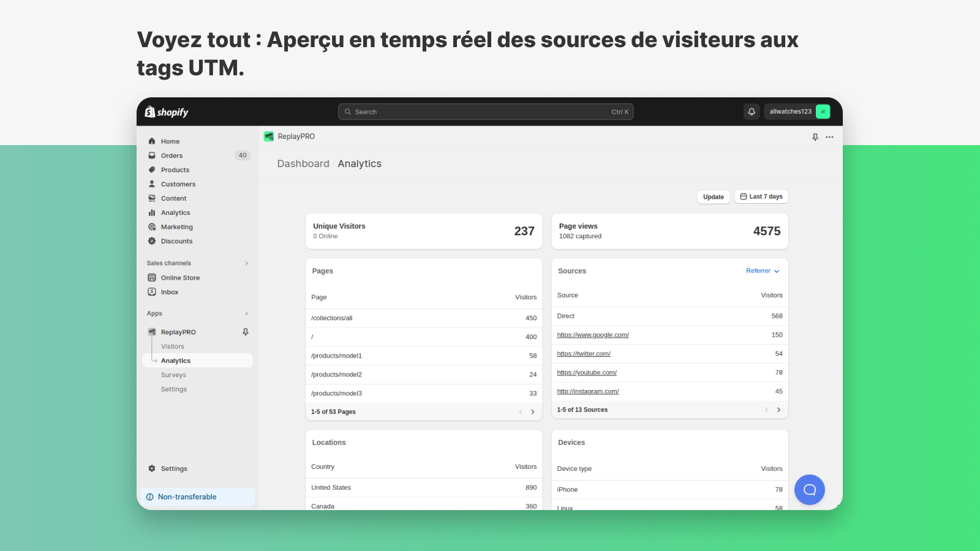980x551 pixels.
Task: Expand the Apps section
Action: click(247, 313)
